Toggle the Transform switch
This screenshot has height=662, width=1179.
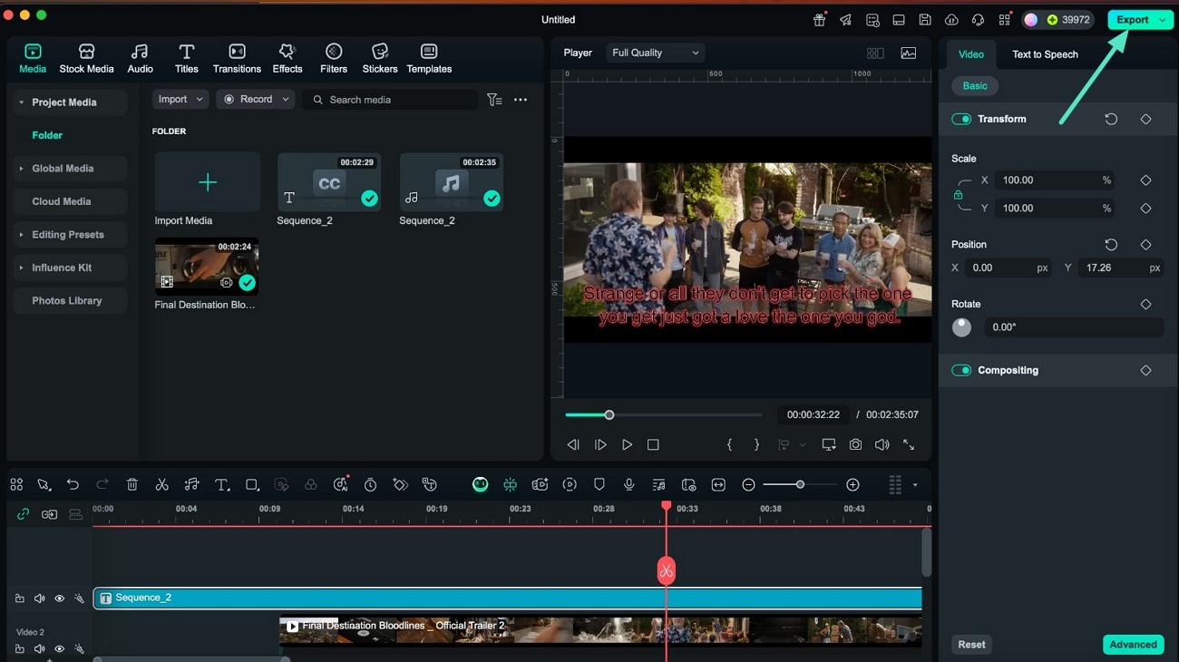point(961,119)
